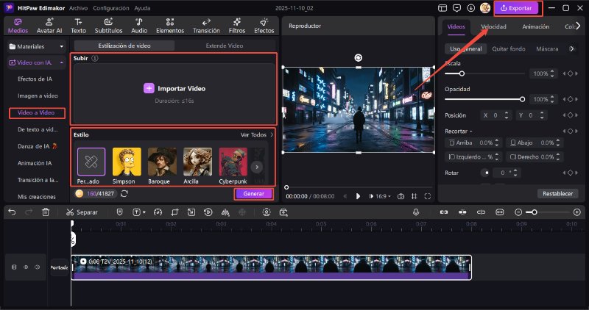The image size is (589, 310).
Task: Toggle the Posición keyframe diamond
Action: tap(570, 115)
